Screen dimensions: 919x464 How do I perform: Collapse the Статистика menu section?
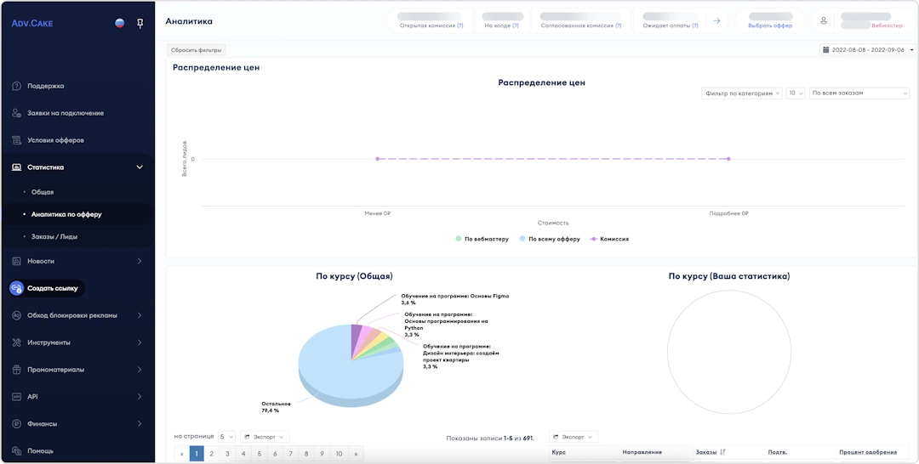pos(140,167)
